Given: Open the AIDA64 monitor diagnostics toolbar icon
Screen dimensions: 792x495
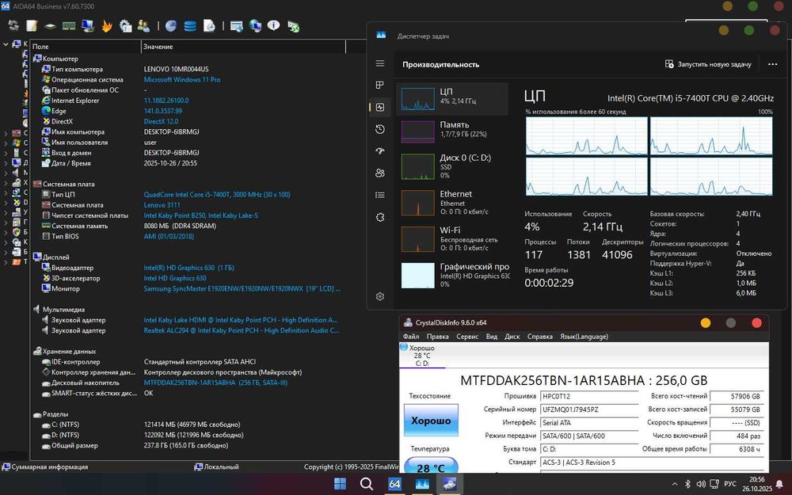Looking at the screenshot, I should 88,25.
